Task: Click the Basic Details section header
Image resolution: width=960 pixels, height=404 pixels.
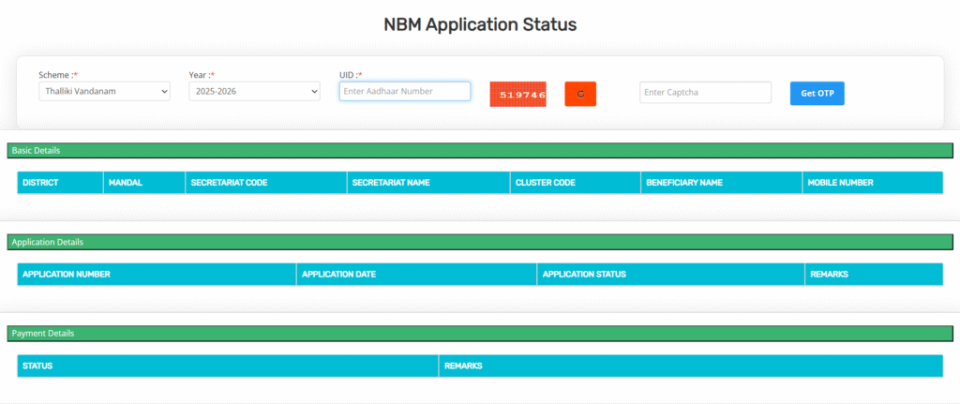Action: click(x=480, y=151)
